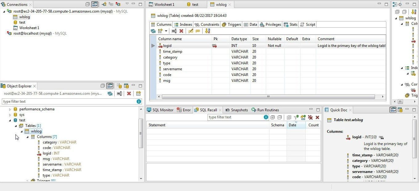Delete object in Object Explorer toolbar

pos(129,94)
